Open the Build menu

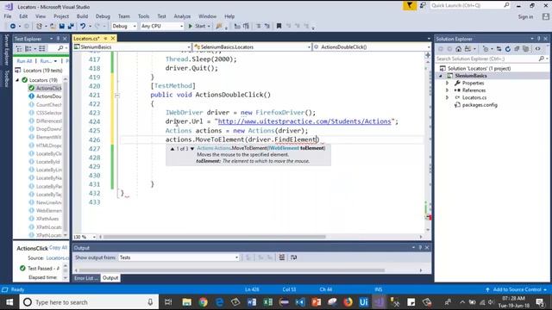click(82, 16)
